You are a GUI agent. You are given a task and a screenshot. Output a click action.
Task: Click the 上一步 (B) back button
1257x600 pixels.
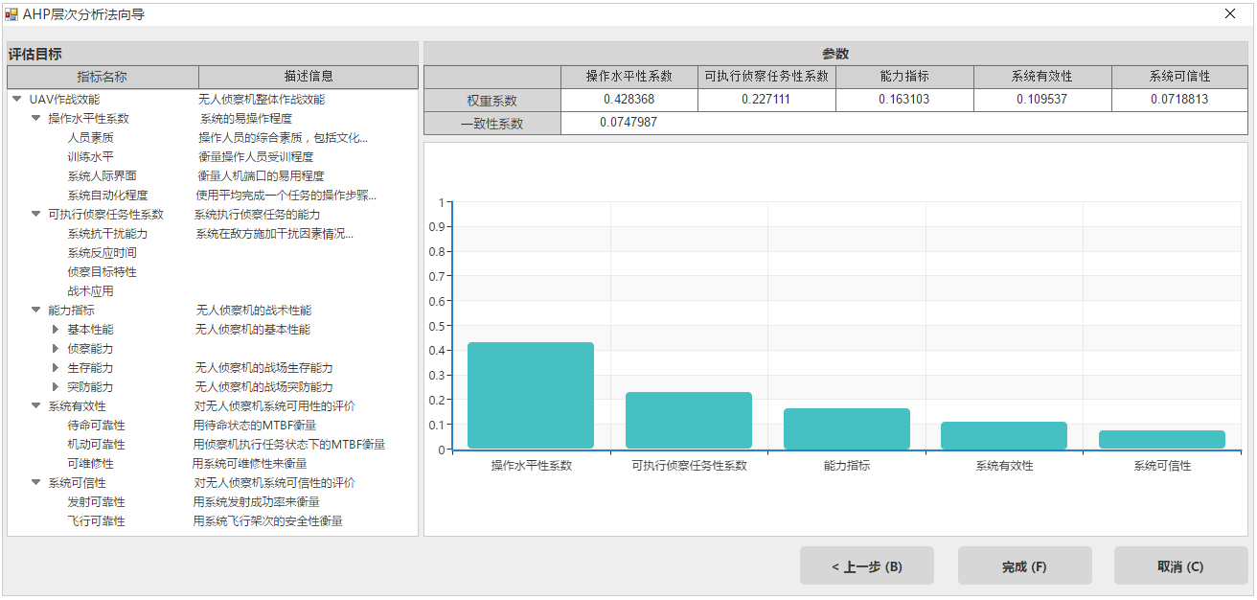[866, 566]
